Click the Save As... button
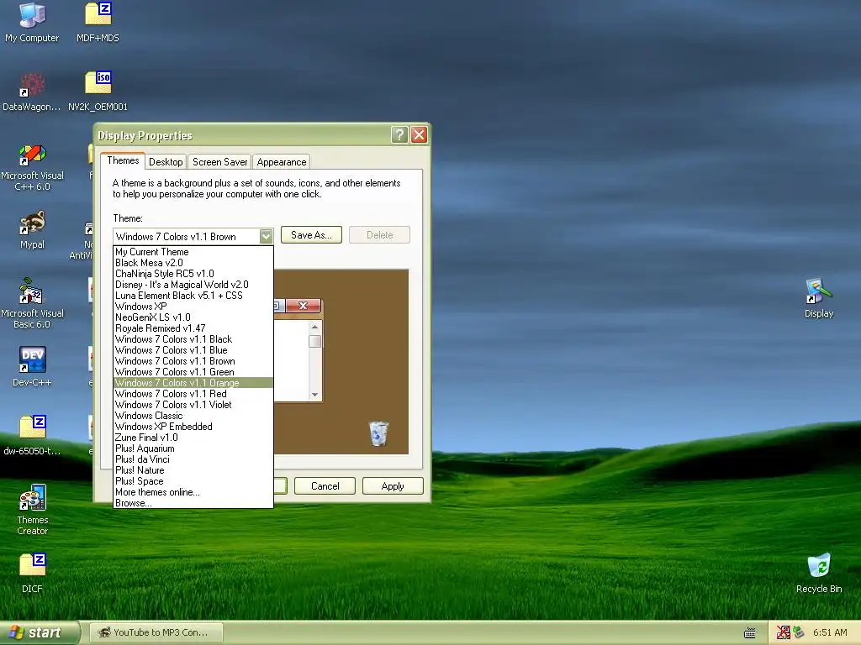 coord(311,235)
